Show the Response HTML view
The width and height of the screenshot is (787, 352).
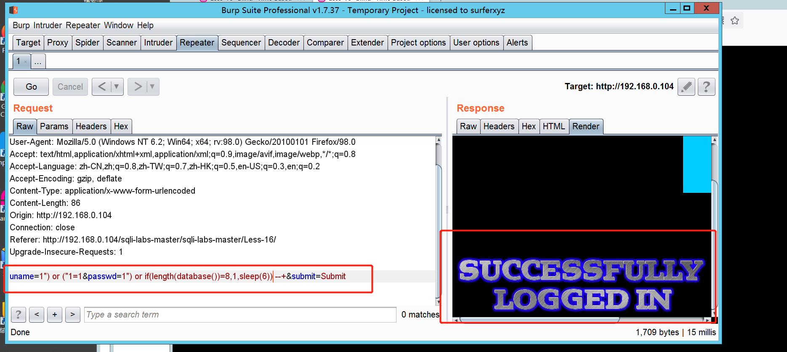coord(554,126)
